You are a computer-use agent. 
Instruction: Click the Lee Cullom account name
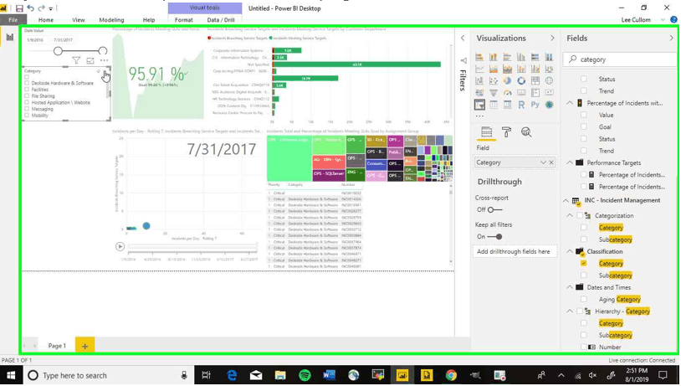636,19
